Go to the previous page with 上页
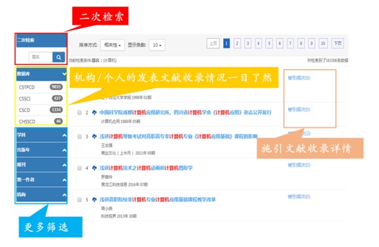 pos(213,44)
